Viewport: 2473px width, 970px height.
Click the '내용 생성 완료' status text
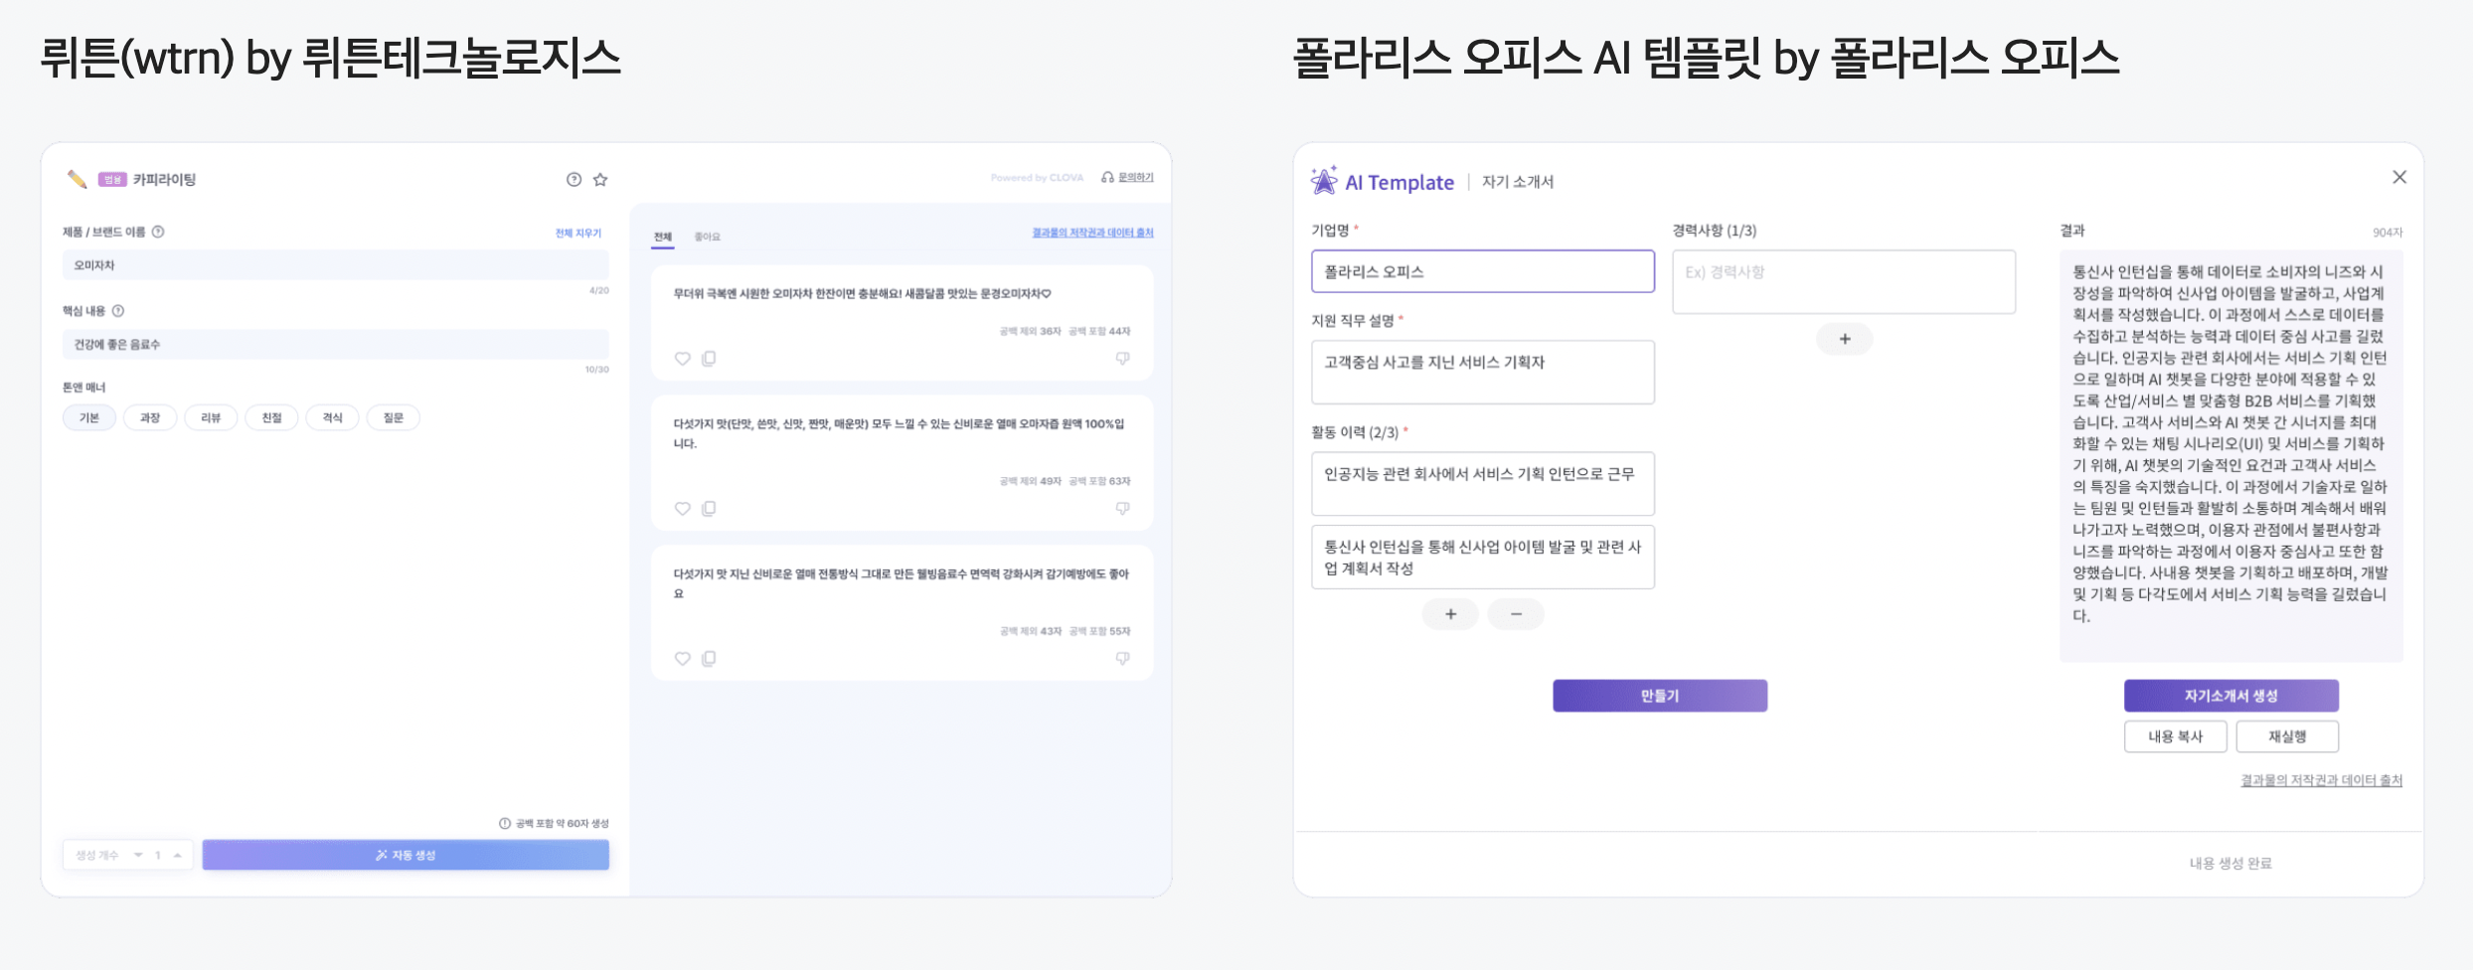[x=2230, y=864]
